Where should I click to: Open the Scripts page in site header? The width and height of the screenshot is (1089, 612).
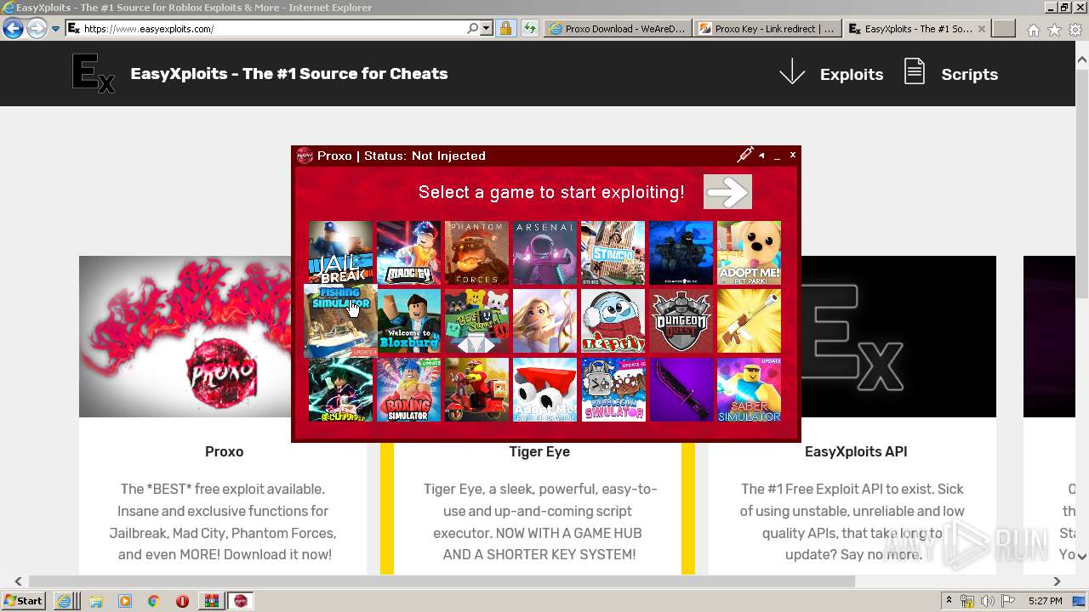(x=969, y=74)
